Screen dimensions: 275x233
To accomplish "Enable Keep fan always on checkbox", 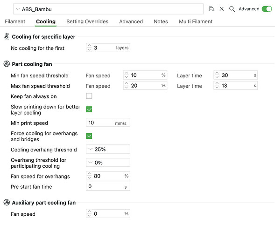I will point(89,96).
